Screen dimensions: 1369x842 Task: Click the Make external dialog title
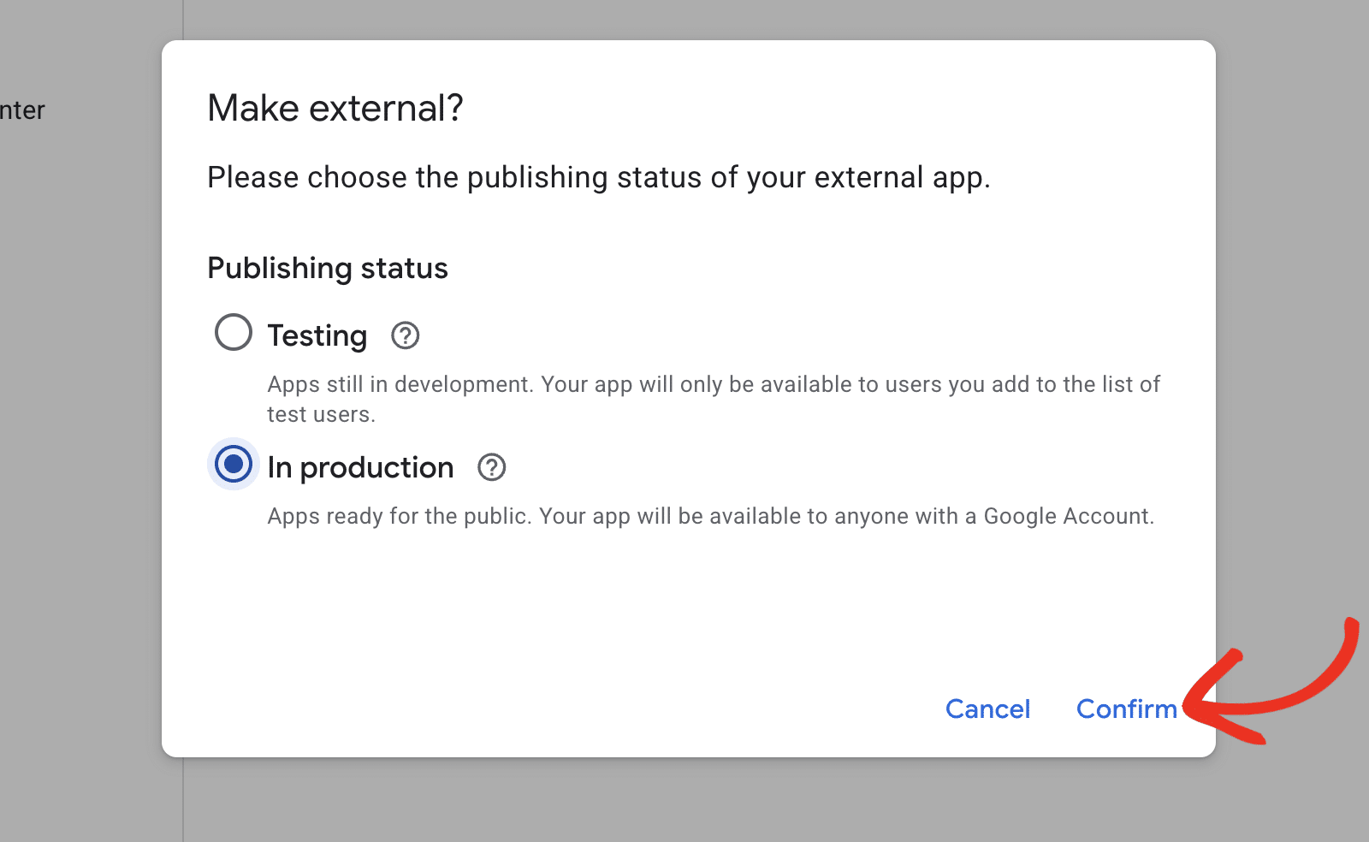click(x=335, y=107)
